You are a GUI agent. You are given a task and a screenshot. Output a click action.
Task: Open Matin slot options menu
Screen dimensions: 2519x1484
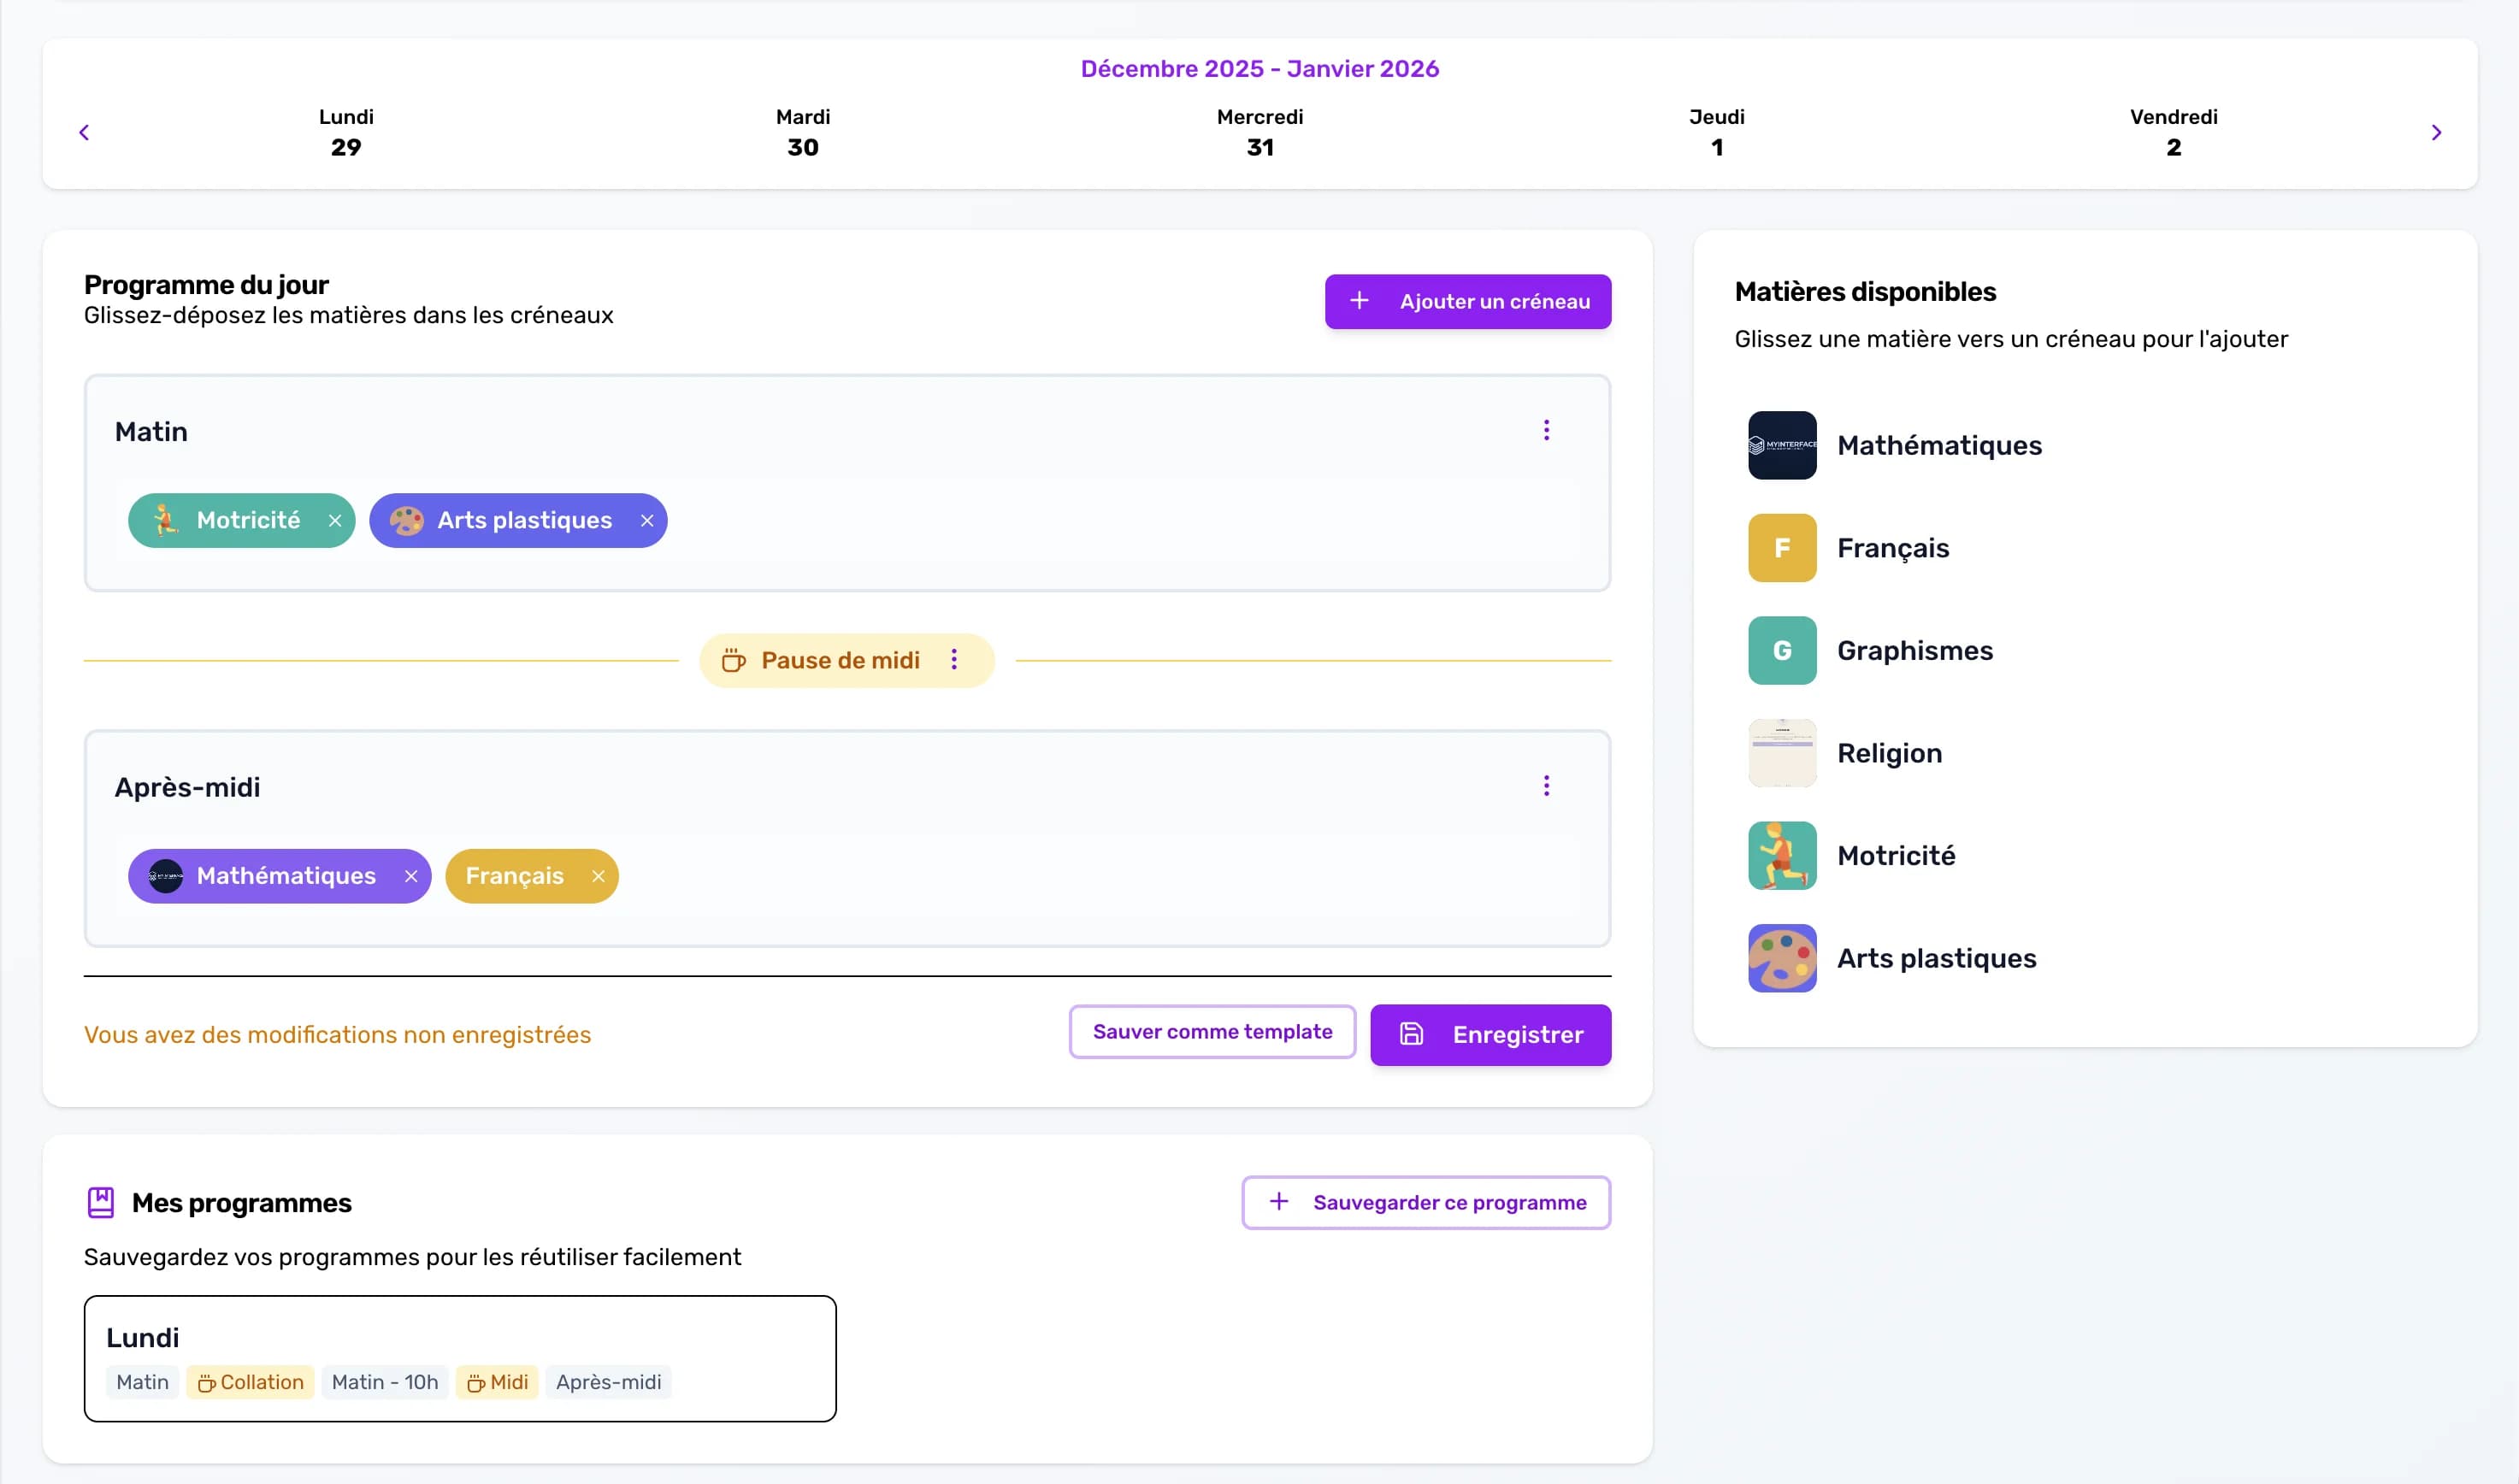point(1546,430)
